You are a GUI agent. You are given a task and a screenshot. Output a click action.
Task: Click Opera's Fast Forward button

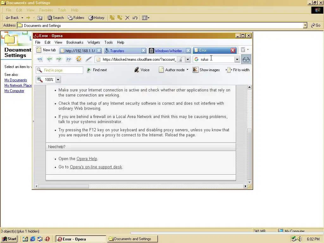pyautogui.click(x=69, y=59)
